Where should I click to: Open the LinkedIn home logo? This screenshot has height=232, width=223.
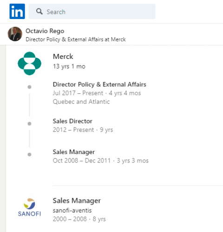click(17, 11)
